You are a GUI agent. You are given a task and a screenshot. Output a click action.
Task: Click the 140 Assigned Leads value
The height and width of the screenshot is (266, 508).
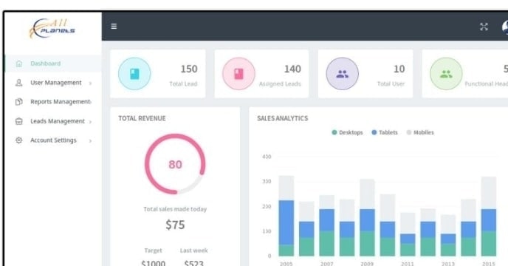pos(292,69)
